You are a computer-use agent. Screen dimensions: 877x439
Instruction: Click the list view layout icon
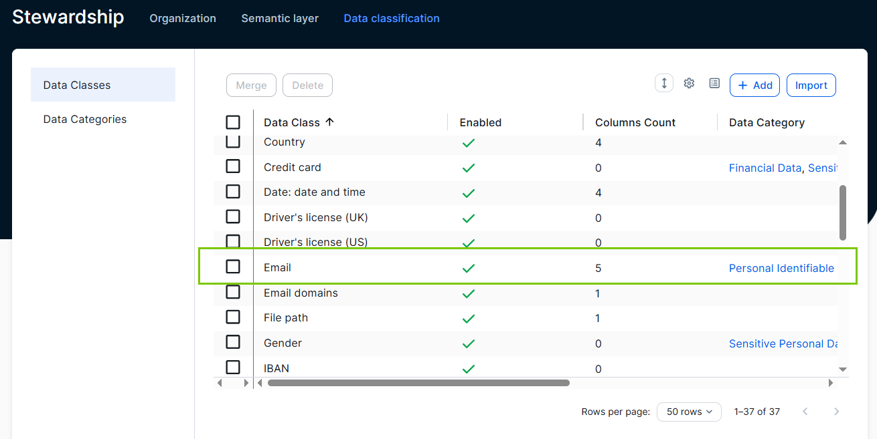[714, 84]
